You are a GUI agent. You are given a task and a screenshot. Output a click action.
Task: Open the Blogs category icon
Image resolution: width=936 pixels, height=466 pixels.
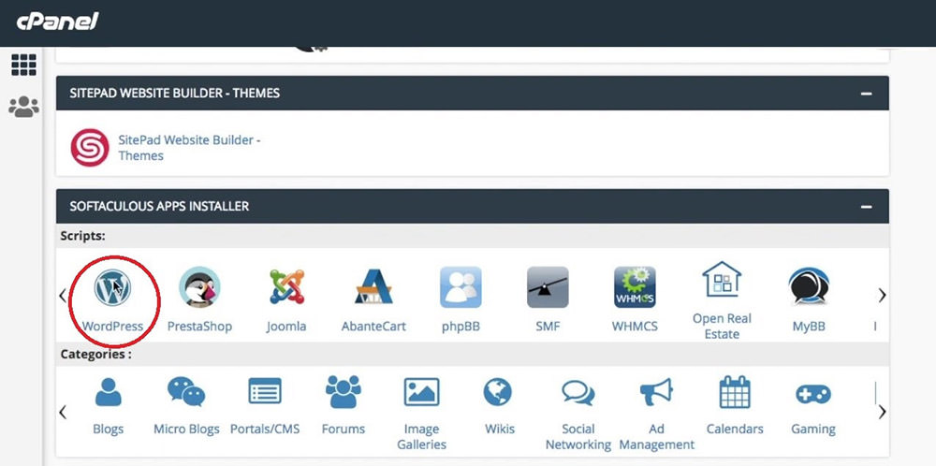point(108,392)
